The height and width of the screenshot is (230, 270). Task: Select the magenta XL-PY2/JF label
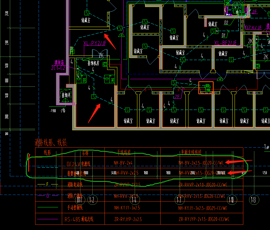[95, 43]
